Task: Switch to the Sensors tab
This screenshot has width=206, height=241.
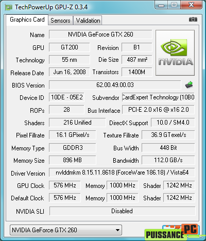Action: 60,21
